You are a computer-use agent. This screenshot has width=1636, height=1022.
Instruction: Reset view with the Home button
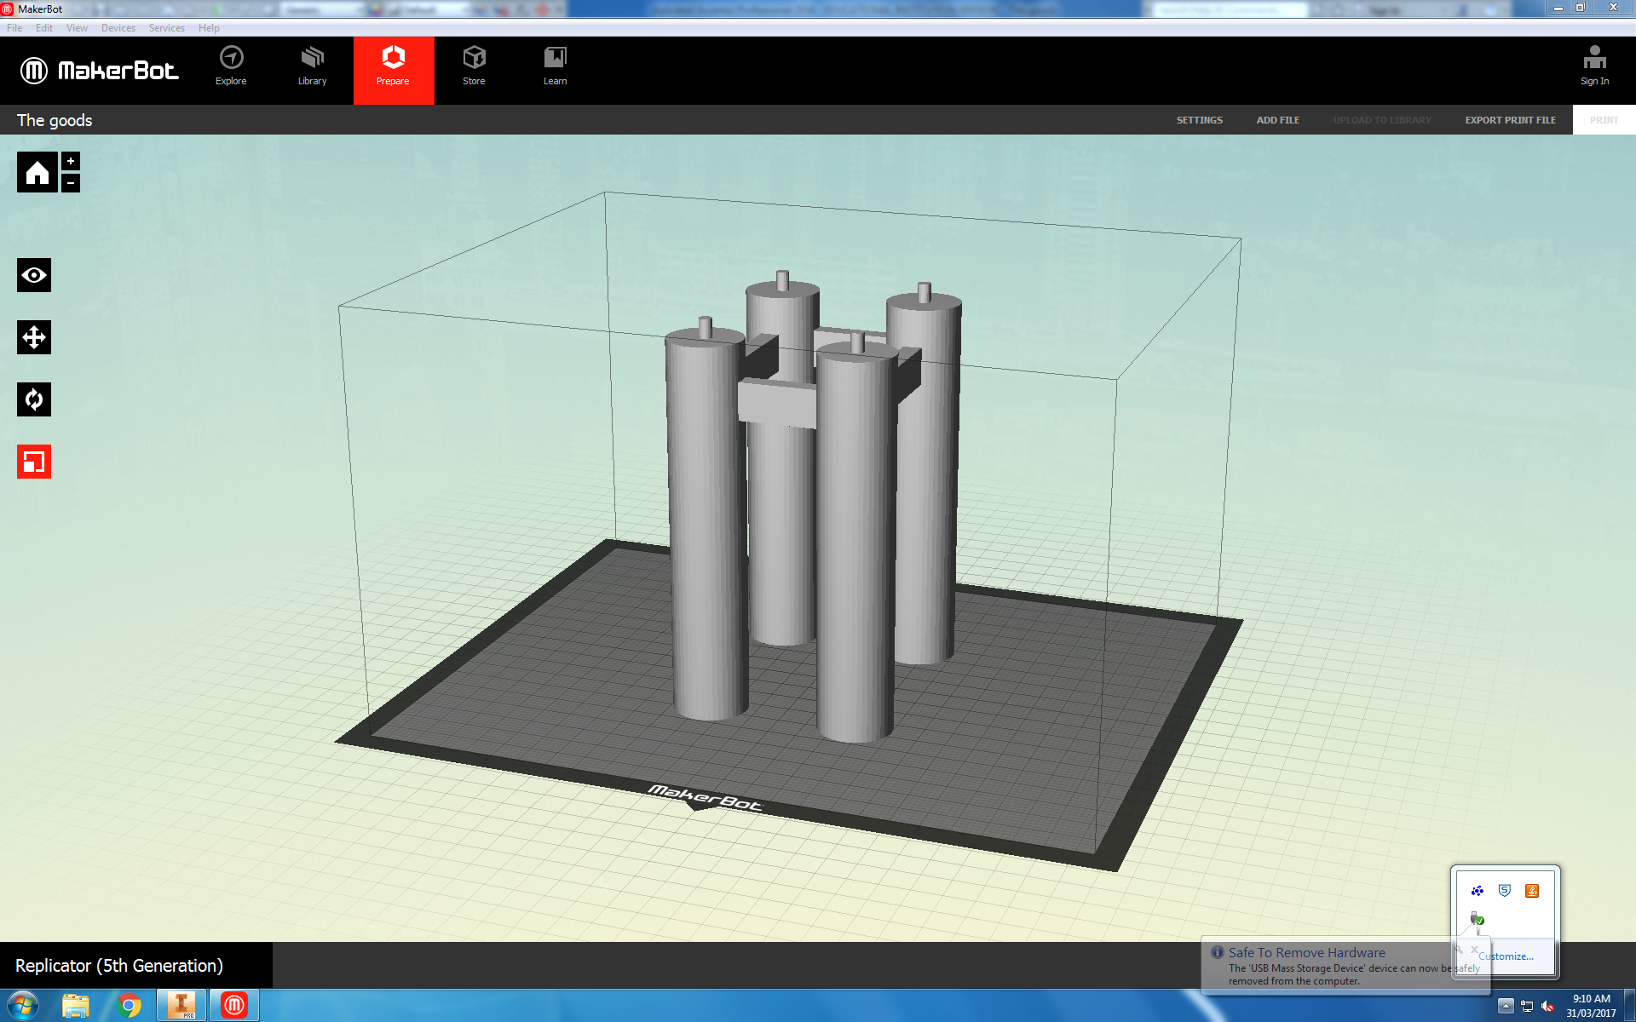[37, 172]
